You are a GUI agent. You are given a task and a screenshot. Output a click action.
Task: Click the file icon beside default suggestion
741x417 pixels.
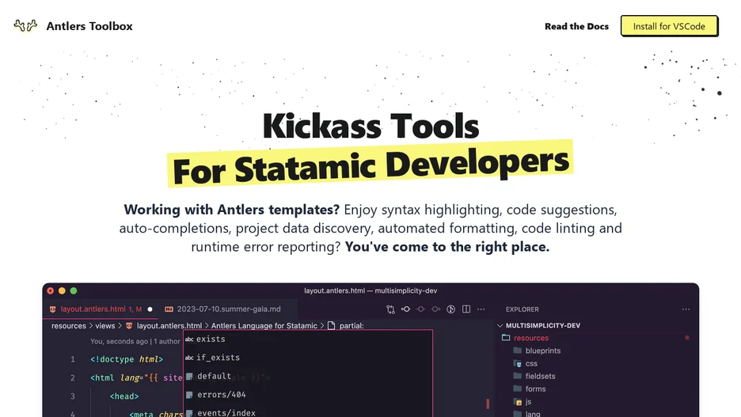click(x=189, y=377)
